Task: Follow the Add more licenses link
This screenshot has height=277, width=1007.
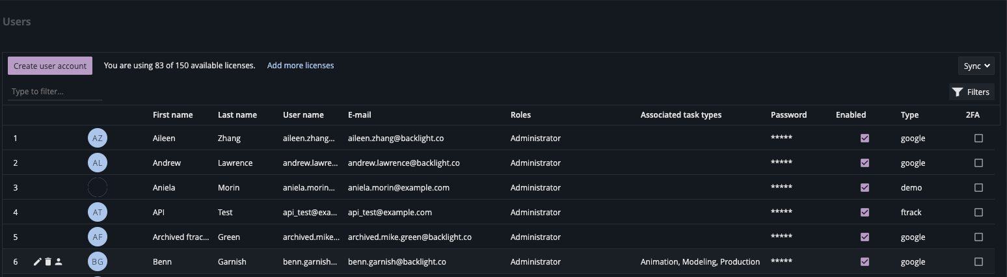Action: pyautogui.click(x=301, y=66)
